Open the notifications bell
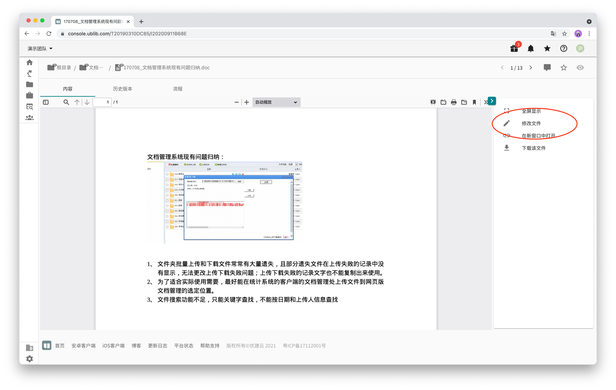This screenshot has width=616, height=390. coord(531,49)
